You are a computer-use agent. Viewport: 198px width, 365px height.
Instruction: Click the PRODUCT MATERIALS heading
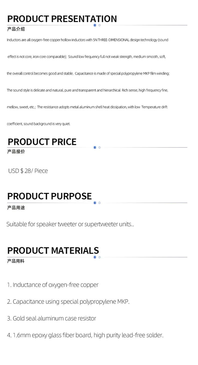[x=53, y=251]
